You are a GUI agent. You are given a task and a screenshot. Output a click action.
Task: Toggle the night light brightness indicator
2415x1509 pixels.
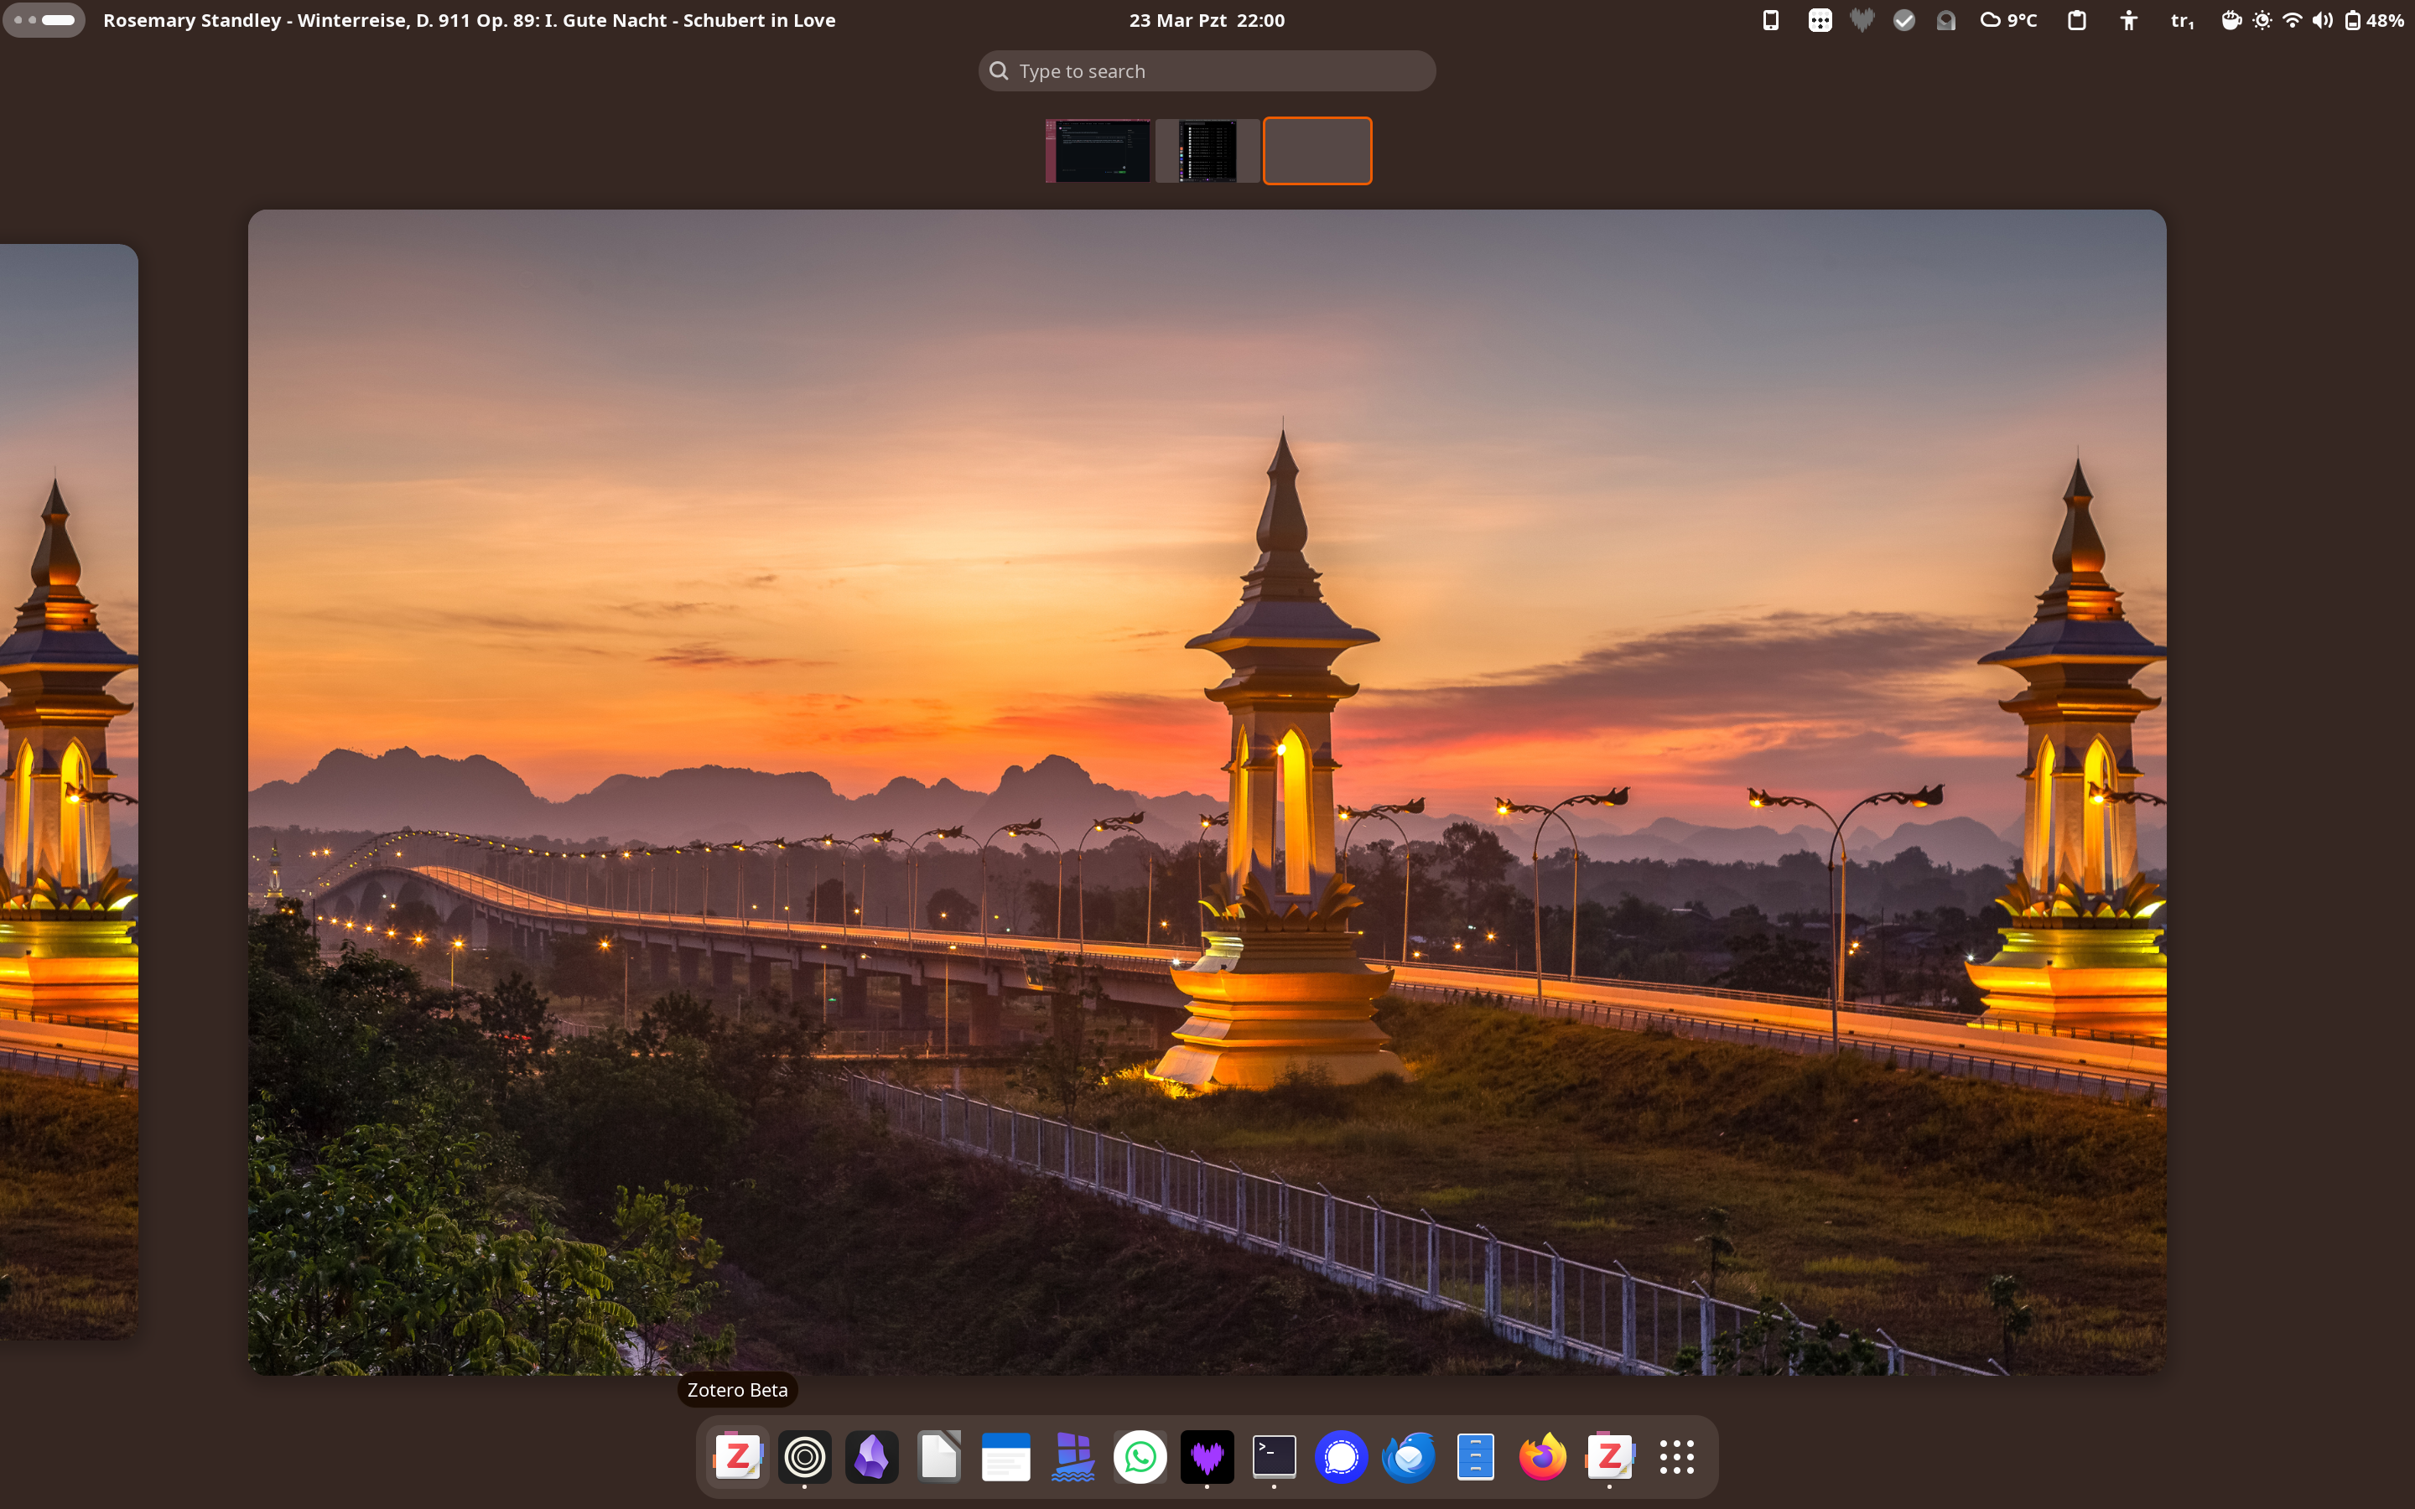click(2262, 20)
